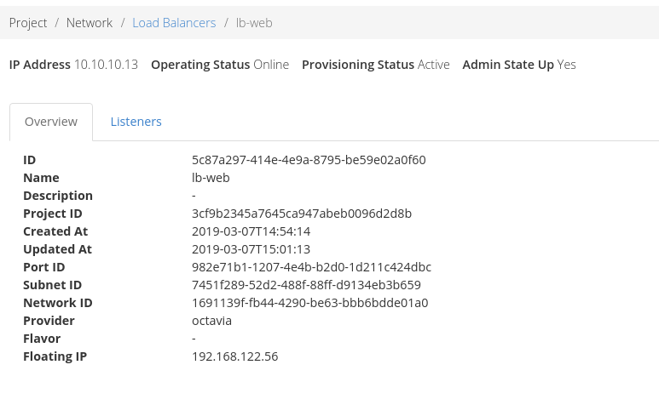
Task: Open the Load Balancers breadcrumb link
Action: (174, 23)
